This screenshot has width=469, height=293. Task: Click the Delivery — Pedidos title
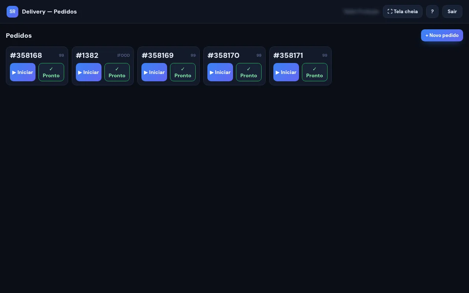point(49,12)
